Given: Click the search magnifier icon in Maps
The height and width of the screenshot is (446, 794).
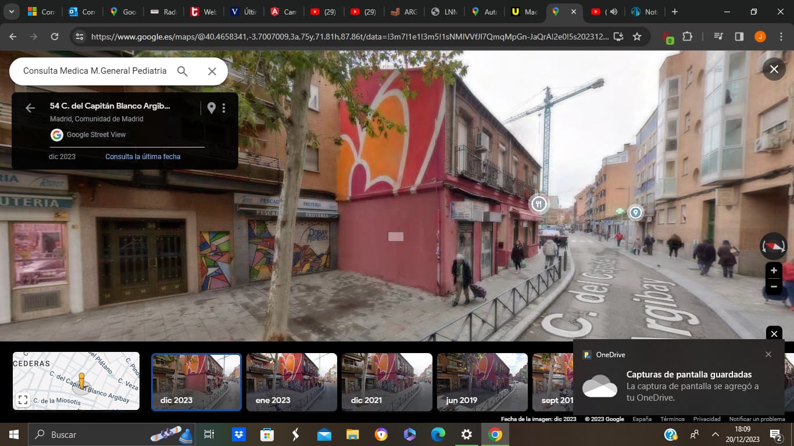Looking at the screenshot, I should coord(183,71).
